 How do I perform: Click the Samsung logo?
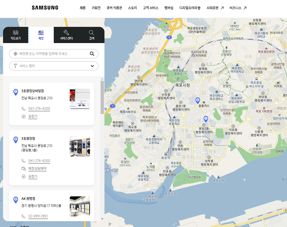point(45,8)
